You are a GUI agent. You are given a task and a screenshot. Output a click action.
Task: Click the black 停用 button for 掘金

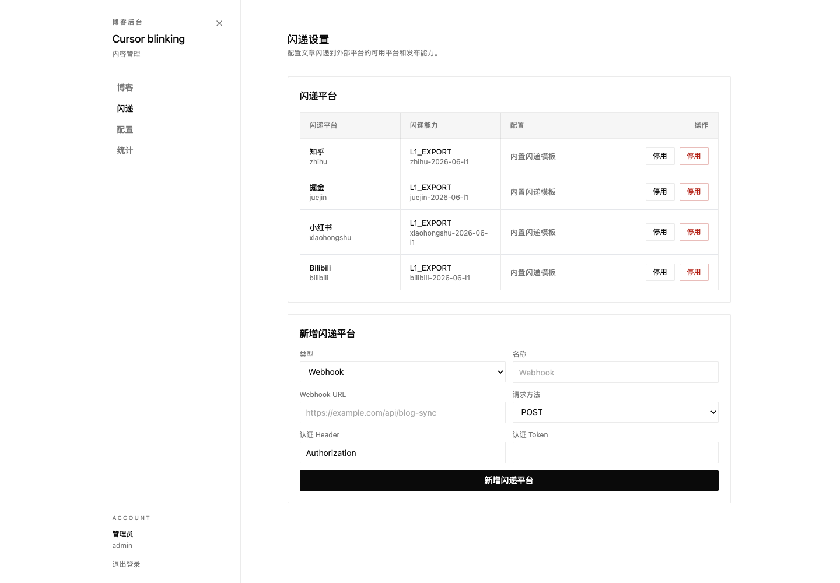(660, 192)
